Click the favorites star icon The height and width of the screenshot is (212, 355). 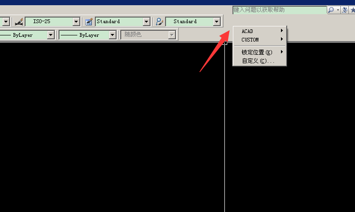352,10
